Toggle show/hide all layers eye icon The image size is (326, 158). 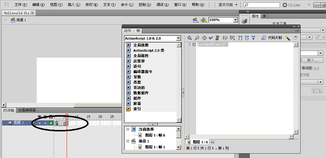tap(40, 117)
